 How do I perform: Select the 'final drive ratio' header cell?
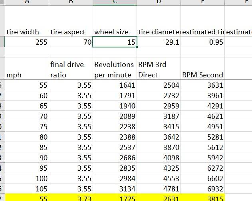[x=71, y=69]
